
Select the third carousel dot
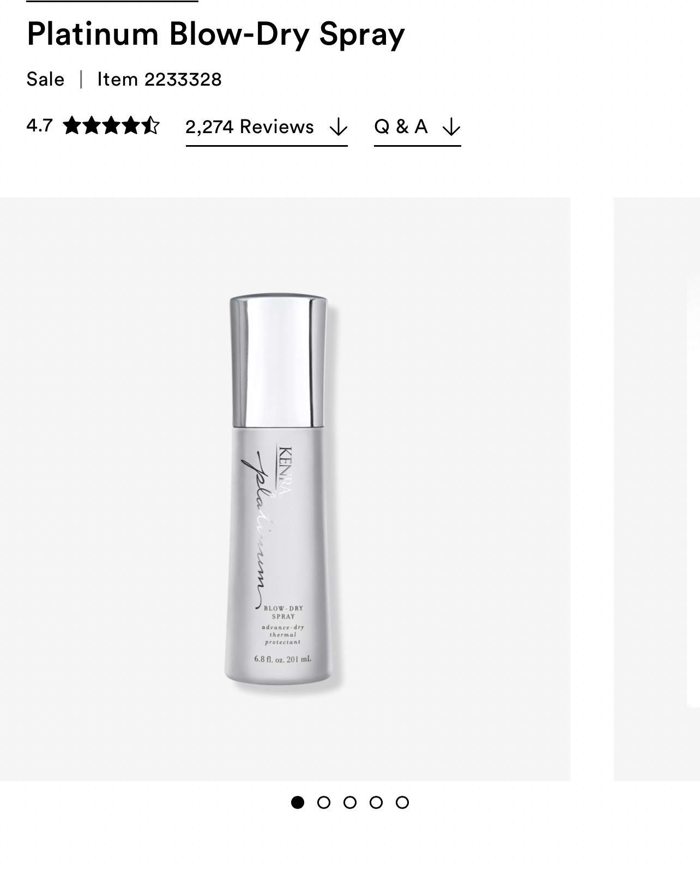tap(350, 802)
